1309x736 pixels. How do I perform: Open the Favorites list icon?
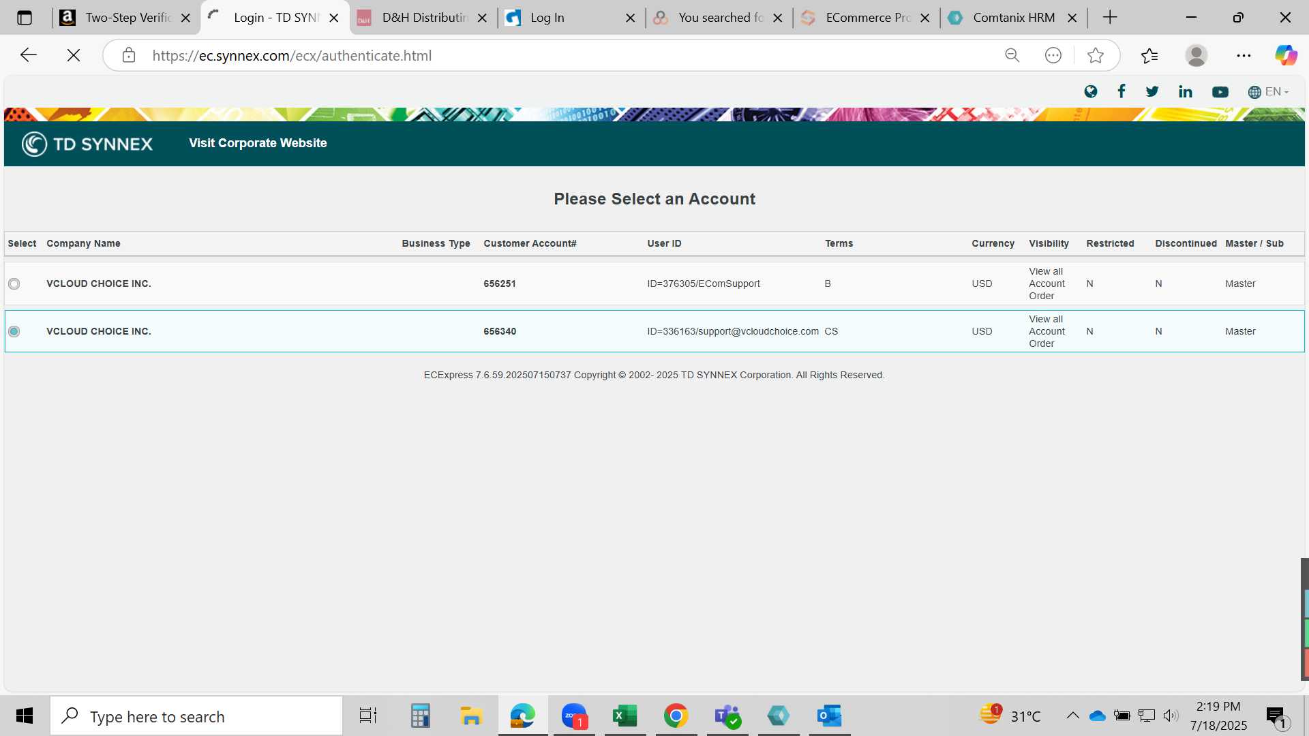[x=1149, y=55]
